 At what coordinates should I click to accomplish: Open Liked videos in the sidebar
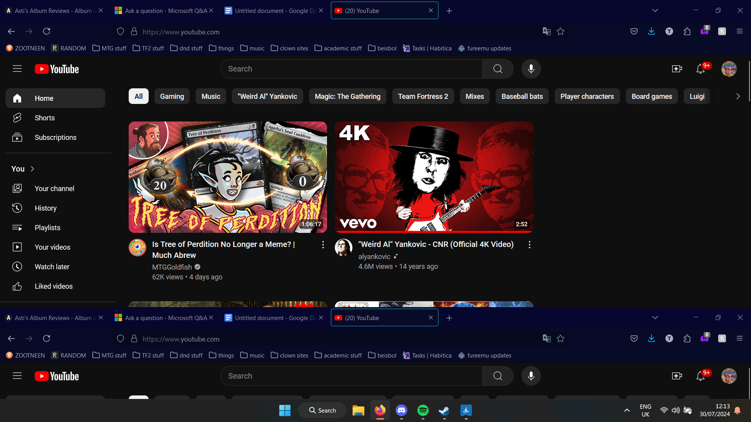pyautogui.click(x=55, y=286)
